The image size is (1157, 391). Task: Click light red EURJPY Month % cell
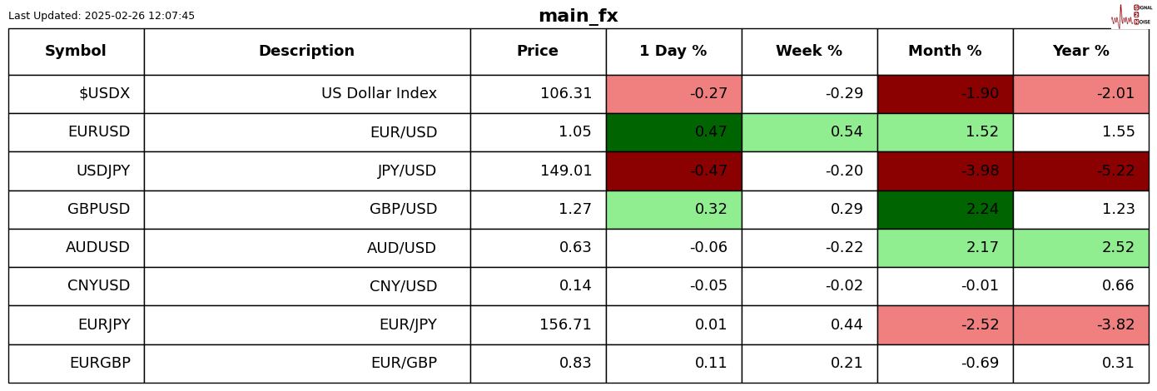click(945, 325)
